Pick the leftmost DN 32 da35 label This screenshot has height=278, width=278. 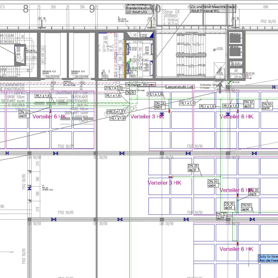(x=24, y=114)
